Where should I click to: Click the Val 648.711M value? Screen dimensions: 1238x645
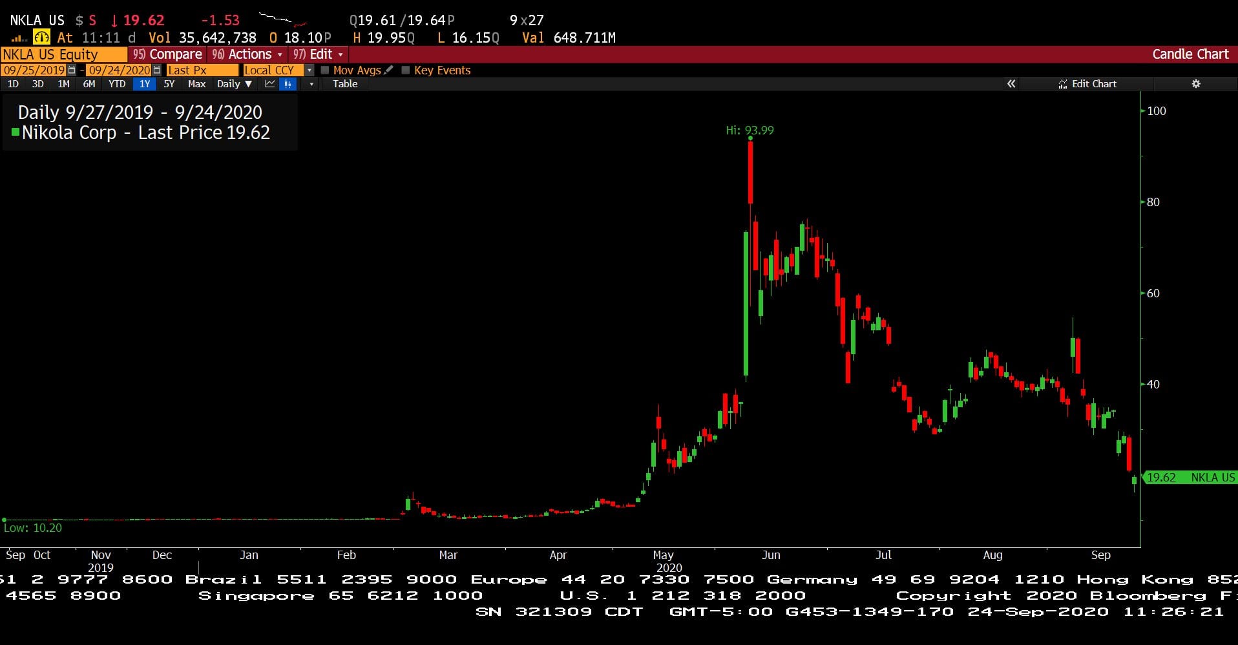point(569,38)
